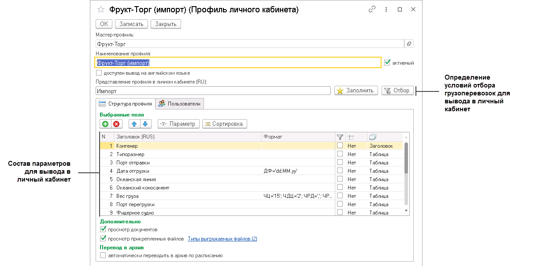534x266 pixels.
Task: Switch to the Структура профиля tab
Action: [125, 104]
